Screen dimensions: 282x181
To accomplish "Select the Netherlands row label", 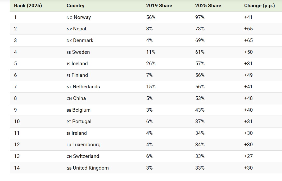I will pyautogui.click(x=86, y=87).
